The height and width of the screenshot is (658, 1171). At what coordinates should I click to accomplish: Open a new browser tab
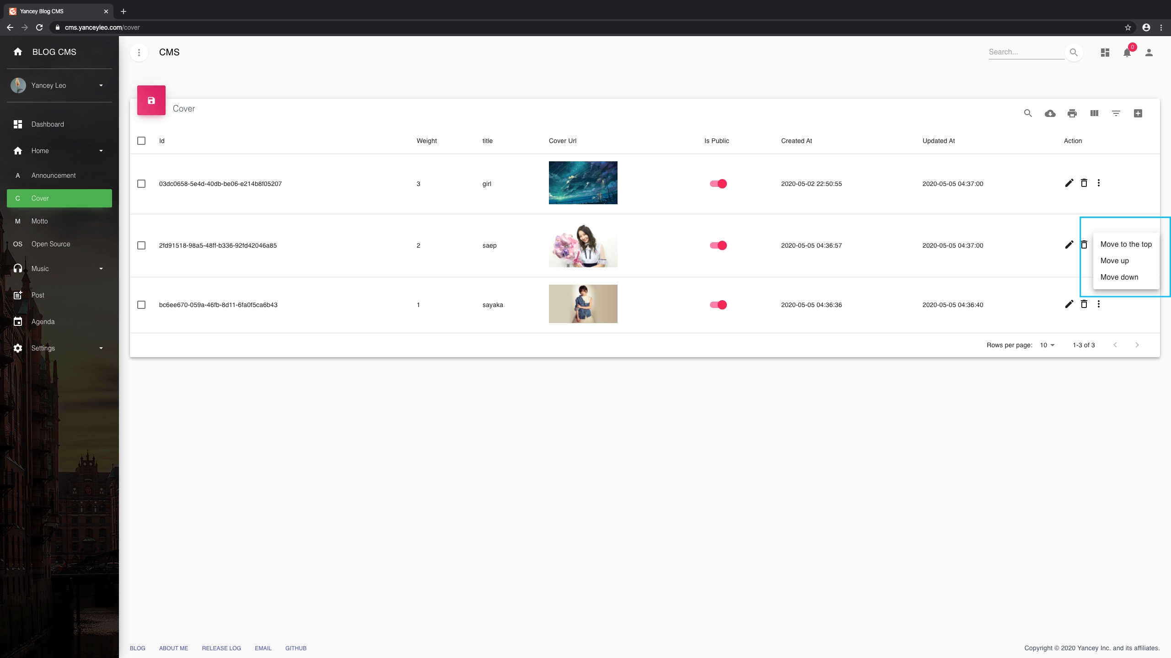pyautogui.click(x=124, y=11)
